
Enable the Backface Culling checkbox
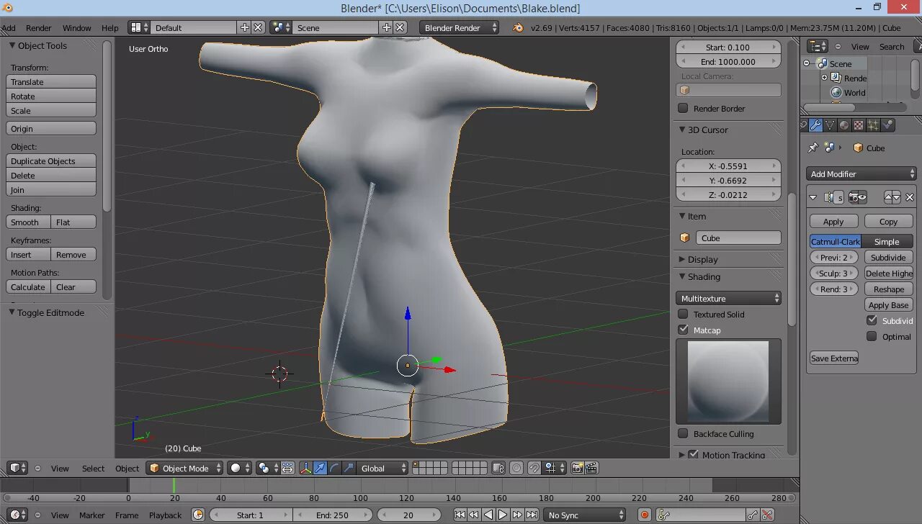pyautogui.click(x=684, y=433)
